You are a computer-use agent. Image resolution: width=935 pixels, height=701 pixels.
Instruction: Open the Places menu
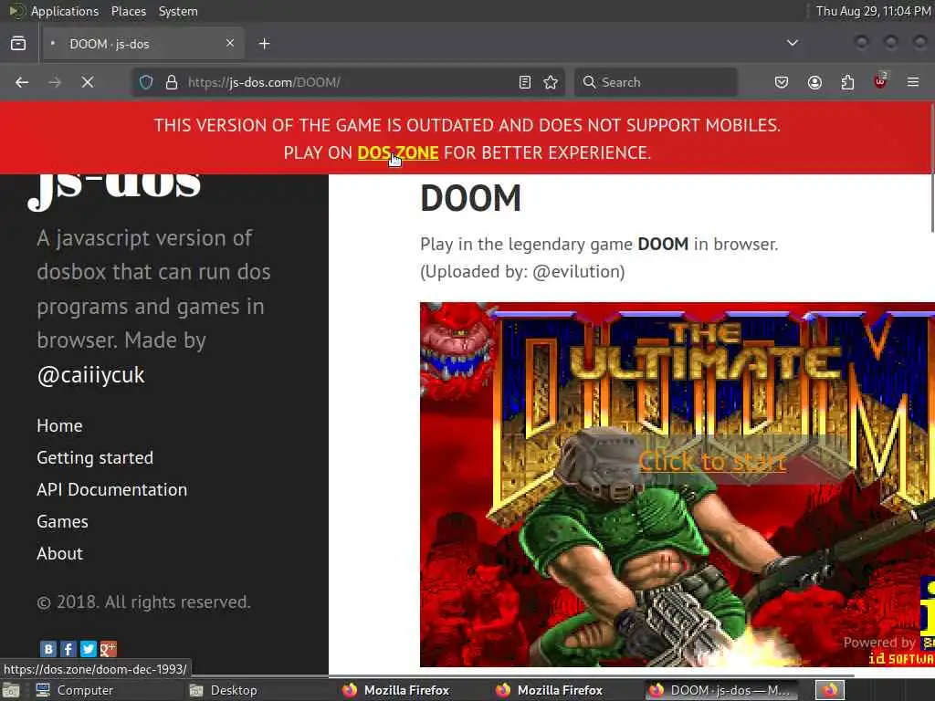coord(128,11)
